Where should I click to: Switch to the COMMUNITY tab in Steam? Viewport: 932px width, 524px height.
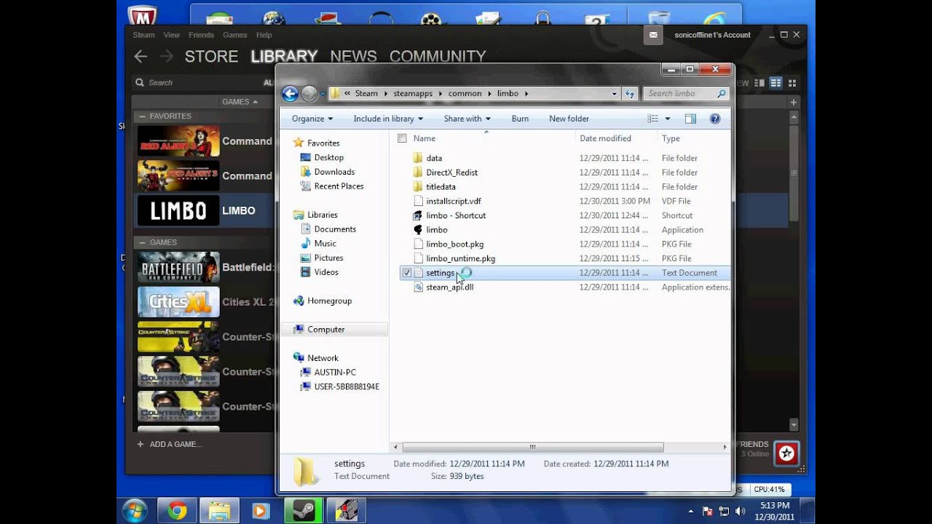click(x=438, y=56)
